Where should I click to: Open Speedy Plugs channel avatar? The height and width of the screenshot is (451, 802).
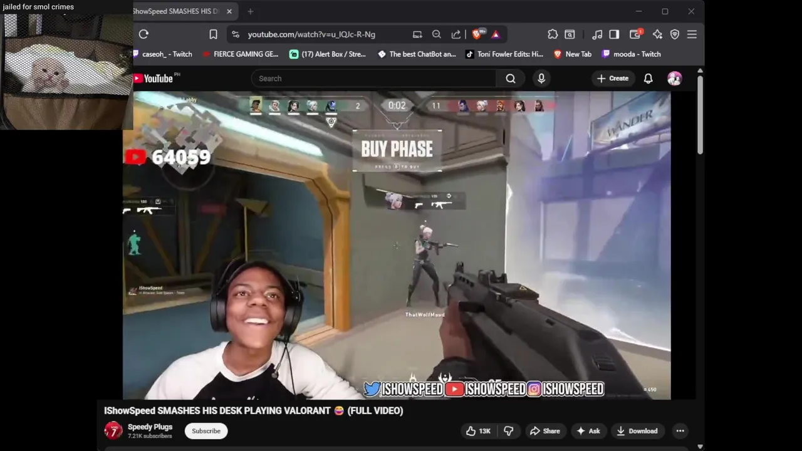(x=113, y=430)
